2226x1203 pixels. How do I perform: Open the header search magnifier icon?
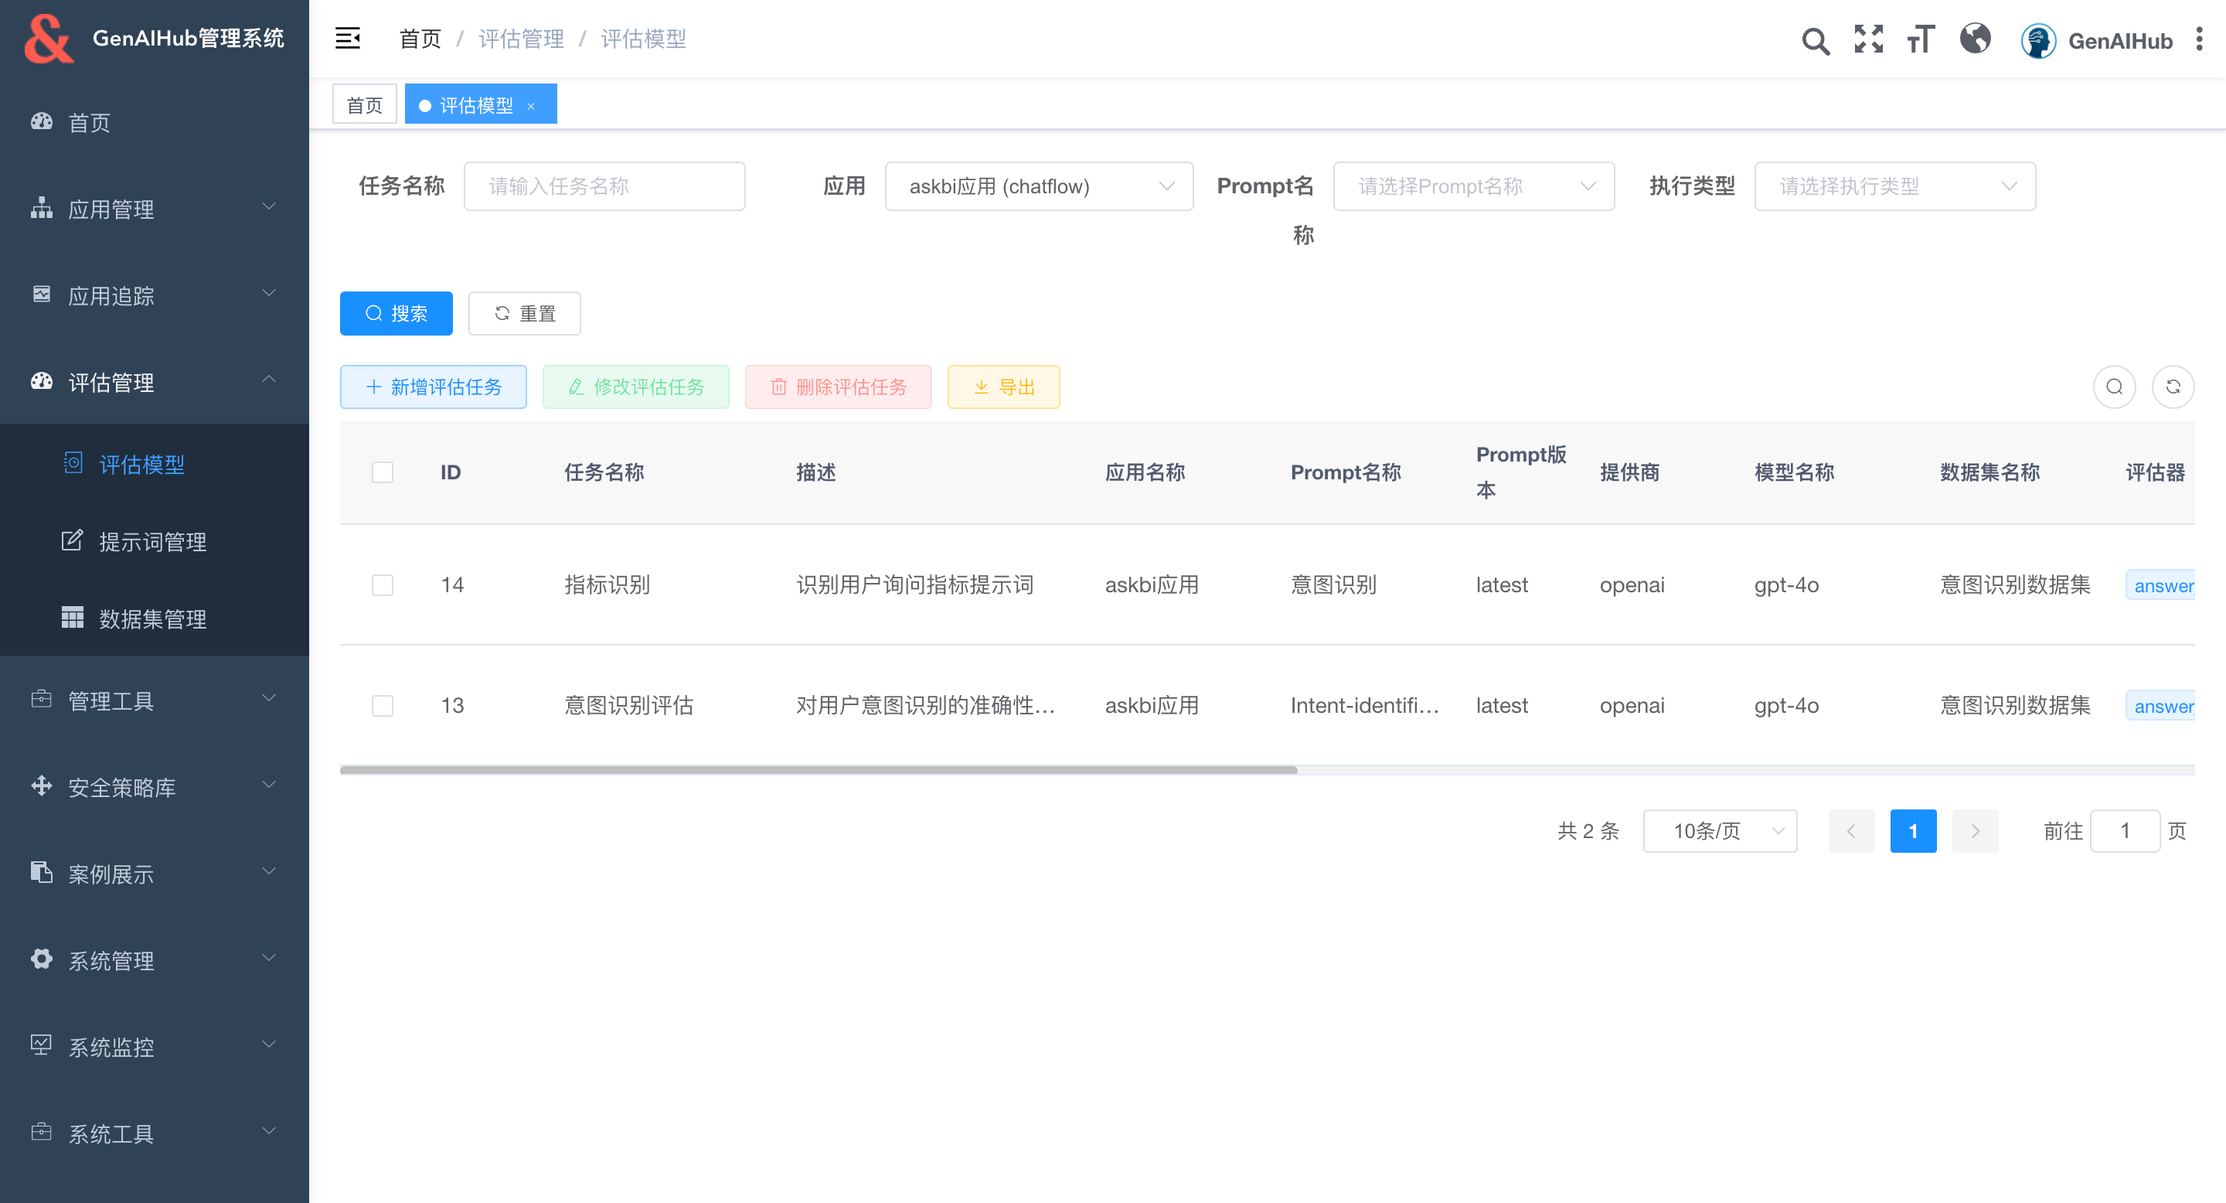click(x=1815, y=39)
